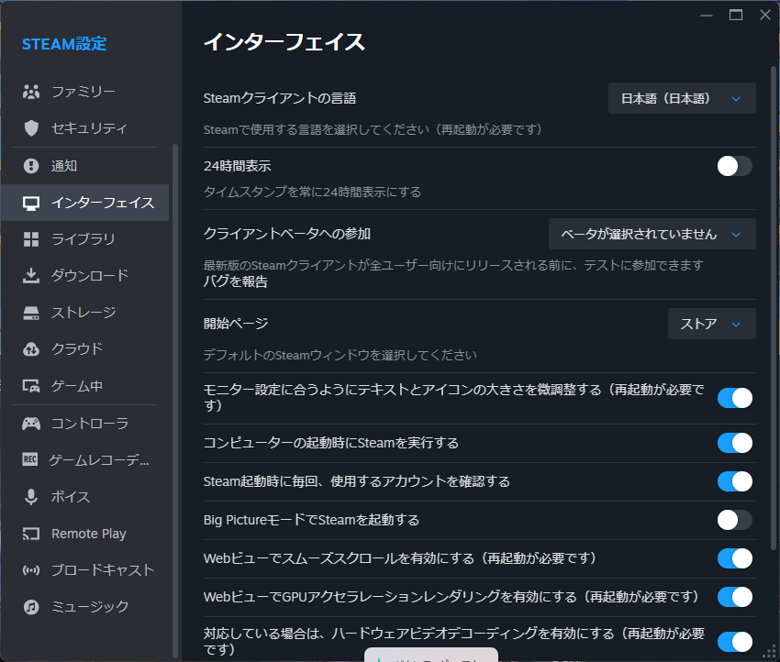Enable Big PictureモードでSteamを起動する
The height and width of the screenshot is (662, 780).
(x=735, y=521)
